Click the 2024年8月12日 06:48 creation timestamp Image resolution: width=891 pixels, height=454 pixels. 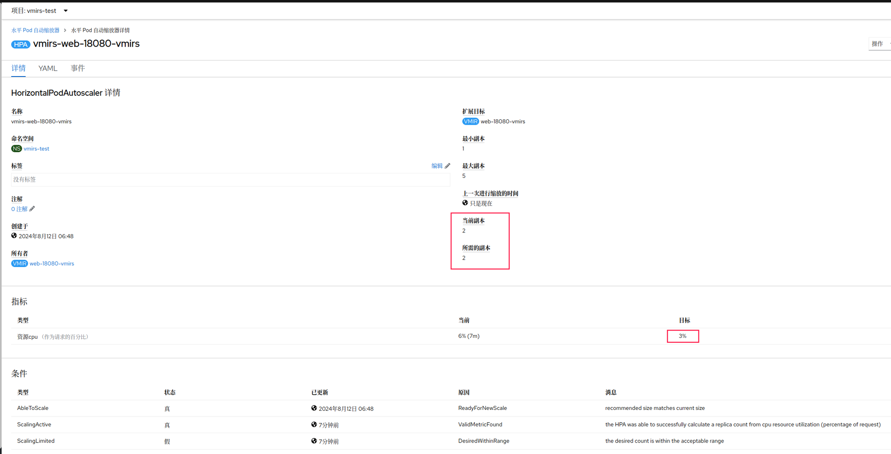46,236
